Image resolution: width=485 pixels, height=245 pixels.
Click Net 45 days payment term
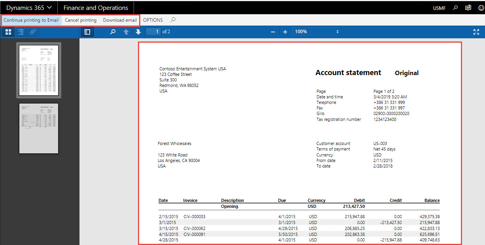click(x=384, y=149)
